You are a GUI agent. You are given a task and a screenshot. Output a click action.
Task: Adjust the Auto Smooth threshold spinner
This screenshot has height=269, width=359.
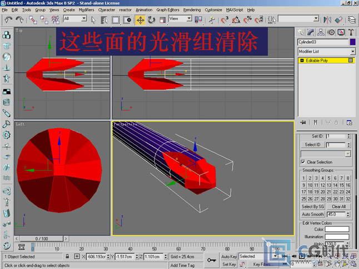(348, 215)
